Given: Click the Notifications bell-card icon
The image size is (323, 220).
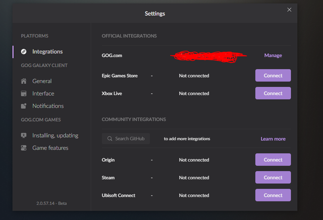Looking at the screenshot, I should (x=24, y=106).
